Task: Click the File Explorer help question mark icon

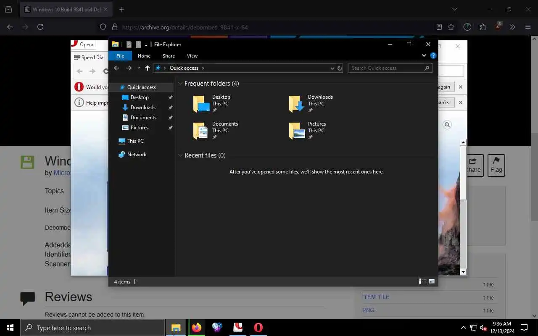Action: tap(433, 55)
